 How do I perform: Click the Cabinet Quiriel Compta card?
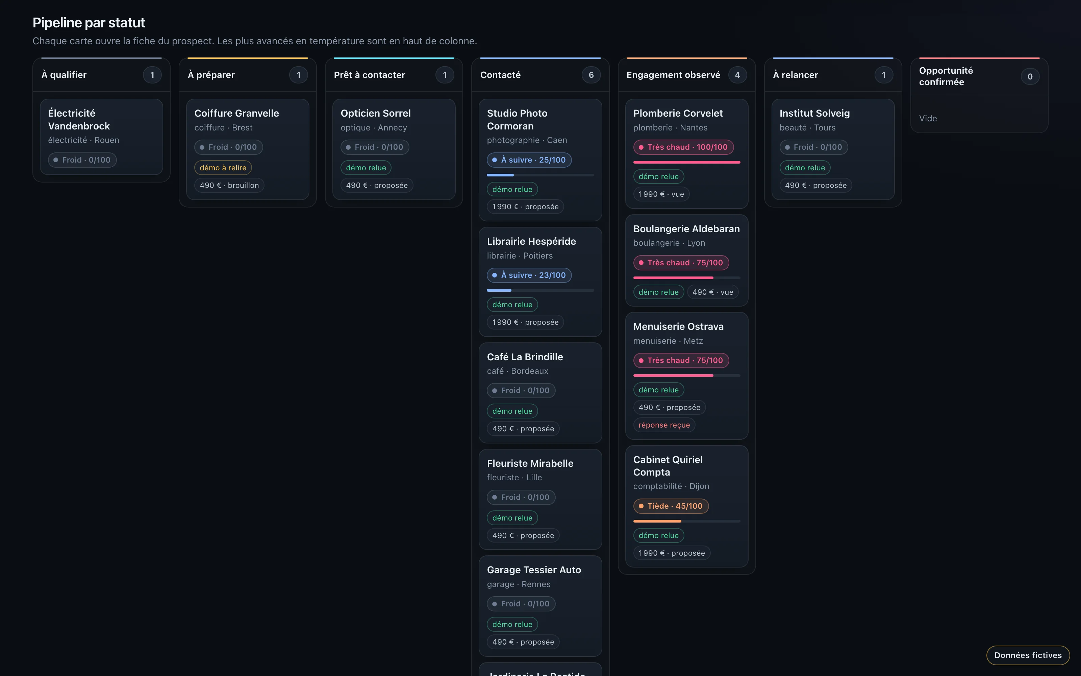point(686,506)
